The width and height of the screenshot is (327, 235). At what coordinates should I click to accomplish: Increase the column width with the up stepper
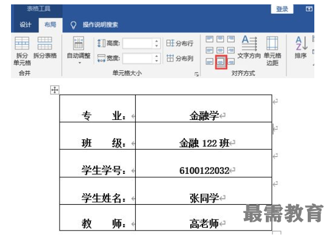click(x=157, y=56)
